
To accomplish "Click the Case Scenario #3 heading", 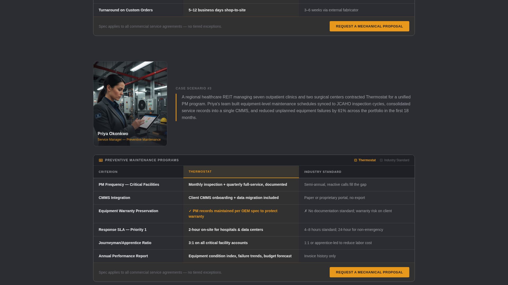I will pos(194,88).
